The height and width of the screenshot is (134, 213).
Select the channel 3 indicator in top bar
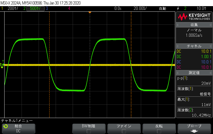[47, 9]
